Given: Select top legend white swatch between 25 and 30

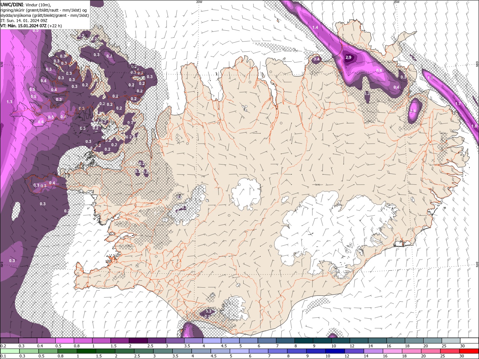Looking at the screenshot, I should 450,341.
